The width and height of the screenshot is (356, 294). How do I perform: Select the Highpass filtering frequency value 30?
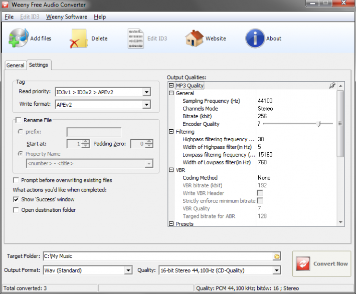point(261,139)
